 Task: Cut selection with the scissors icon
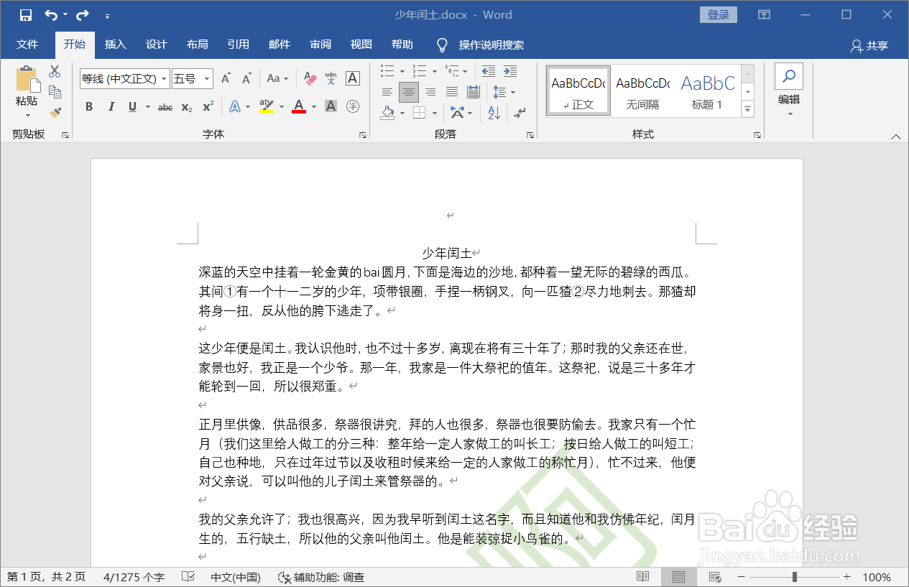(55, 71)
